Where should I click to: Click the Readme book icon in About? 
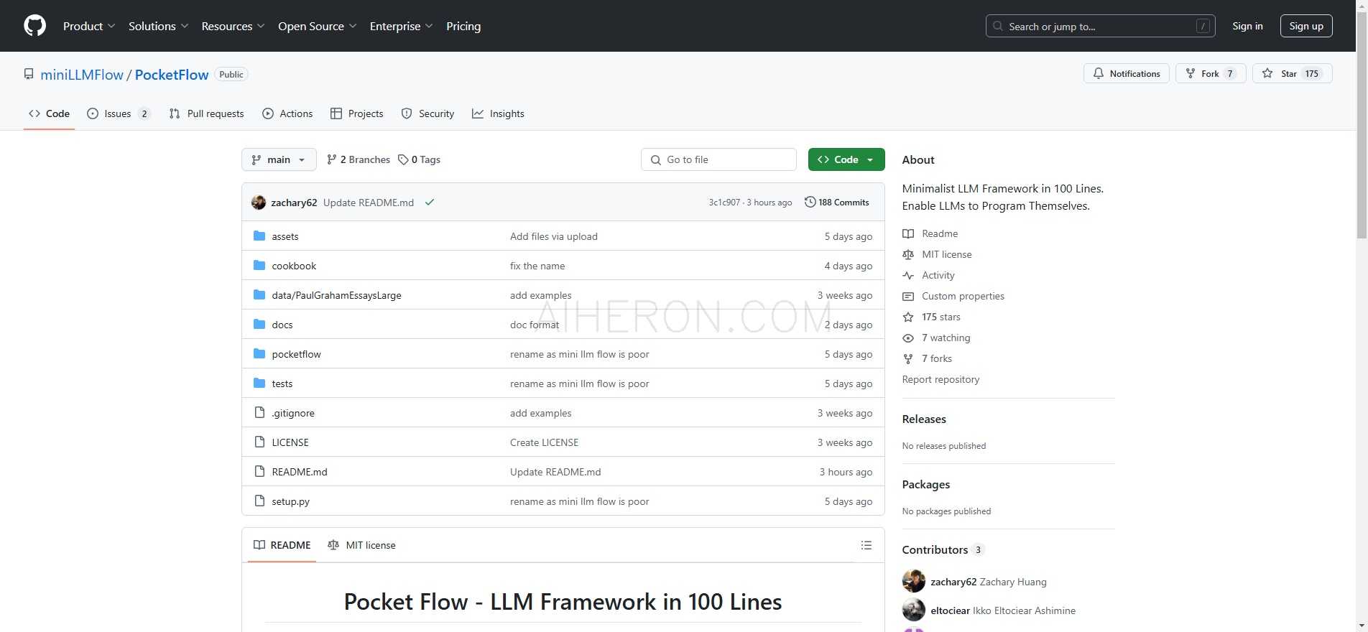pyautogui.click(x=908, y=233)
